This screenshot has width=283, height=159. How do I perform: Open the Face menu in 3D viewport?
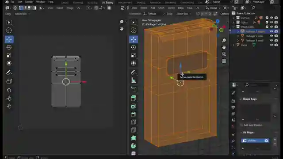pyautogui.click(x=190, y=8)
